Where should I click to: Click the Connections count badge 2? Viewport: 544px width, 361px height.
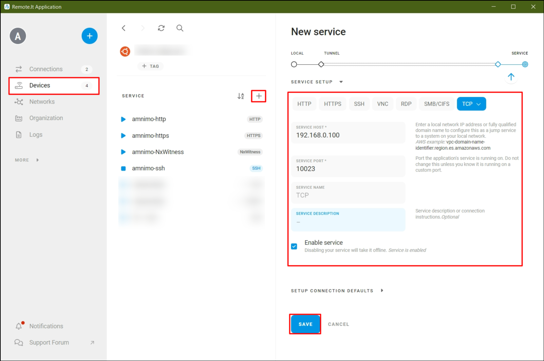pyautogui.click(x=87, y=69)
